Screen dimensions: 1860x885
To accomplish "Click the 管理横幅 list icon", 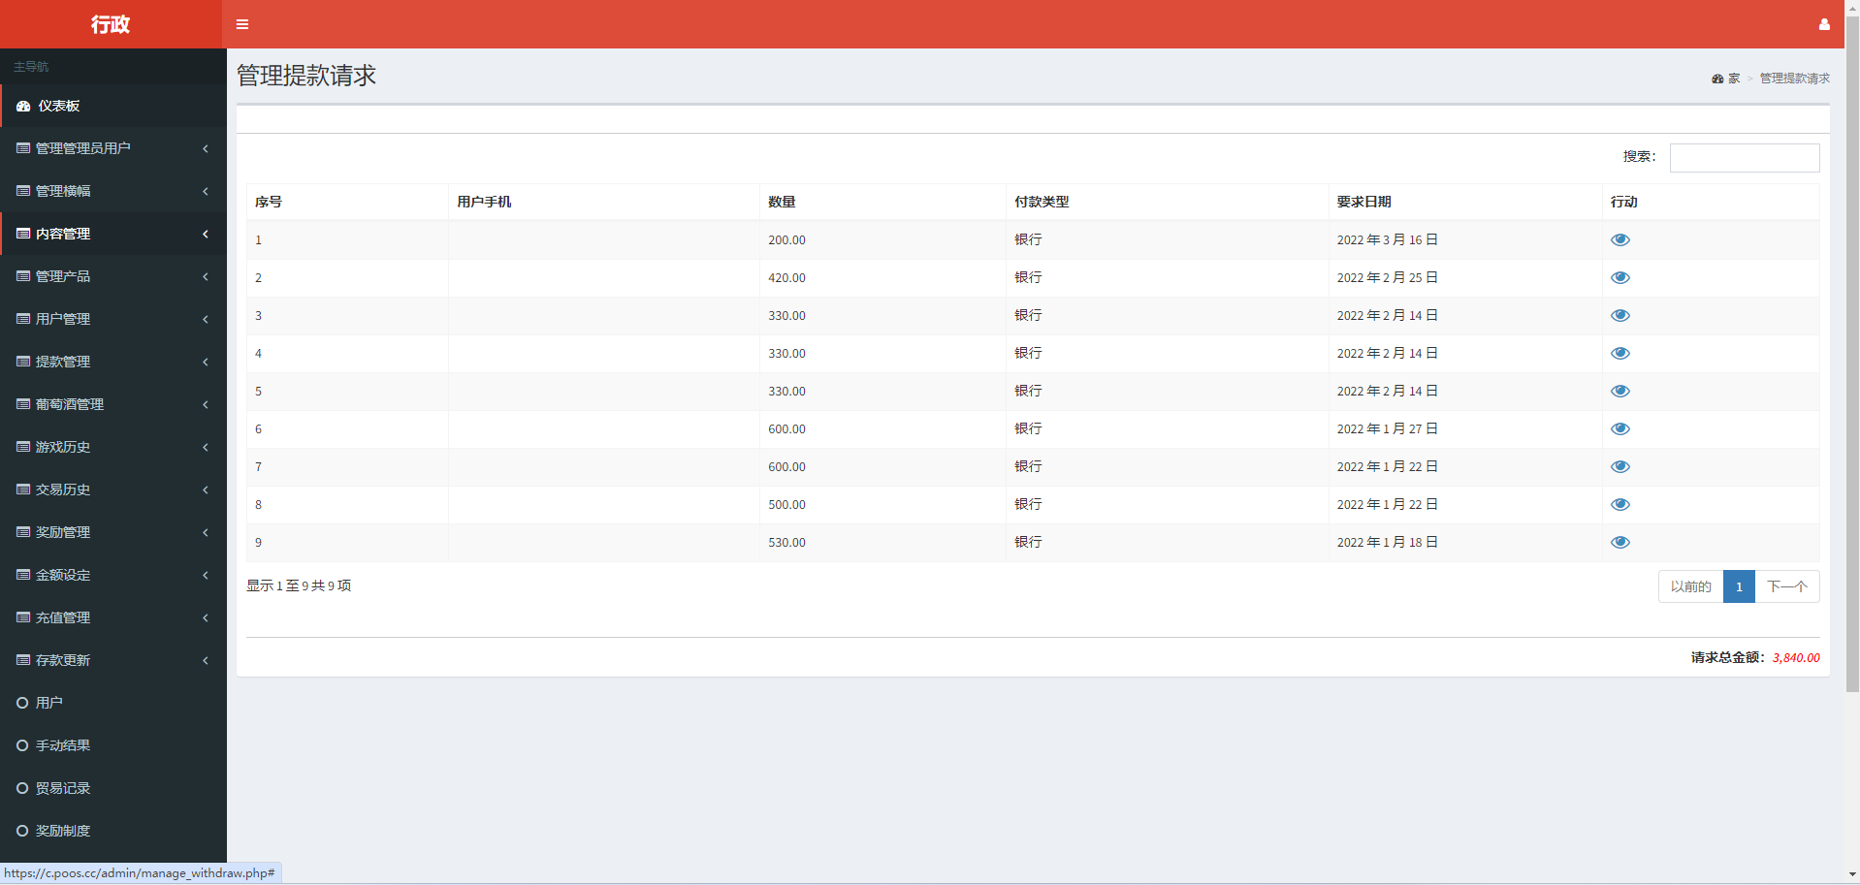I will (x=23, y=191).
